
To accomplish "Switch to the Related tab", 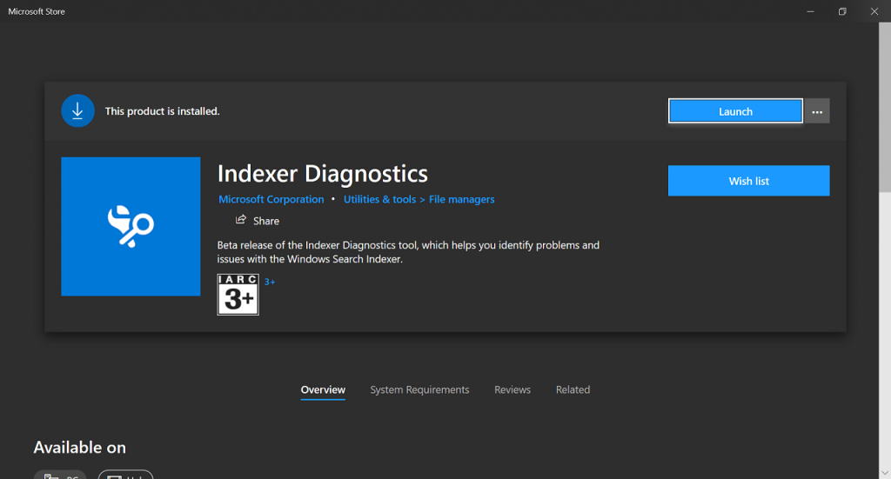I will coord(573,390).
